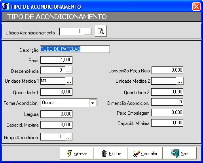
Task: Click the lightning bolt Gravar icon
Action: (70, 154)
